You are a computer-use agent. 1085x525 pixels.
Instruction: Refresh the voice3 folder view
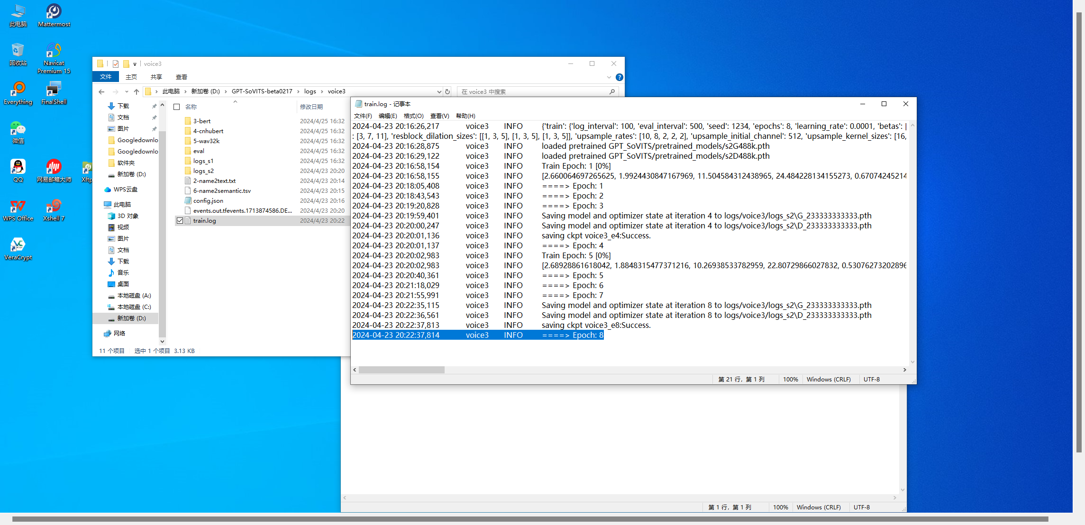(x=447, y=91)
